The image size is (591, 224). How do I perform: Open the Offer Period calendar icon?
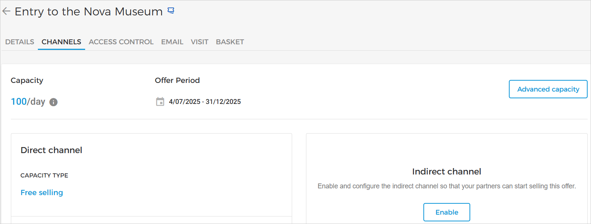[160, 102]
